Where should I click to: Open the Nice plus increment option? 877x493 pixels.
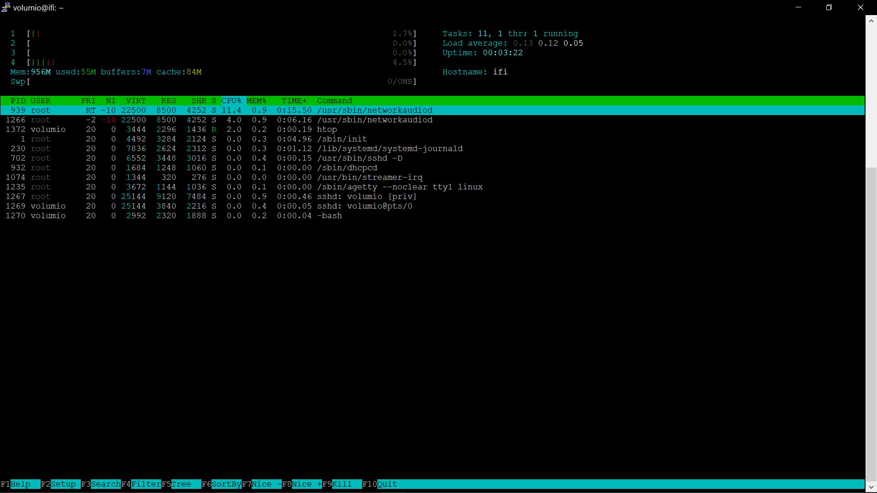(304, 484)
